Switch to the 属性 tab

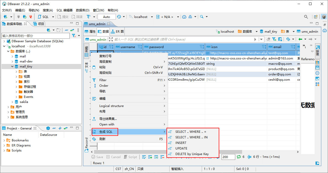(90, 32)
